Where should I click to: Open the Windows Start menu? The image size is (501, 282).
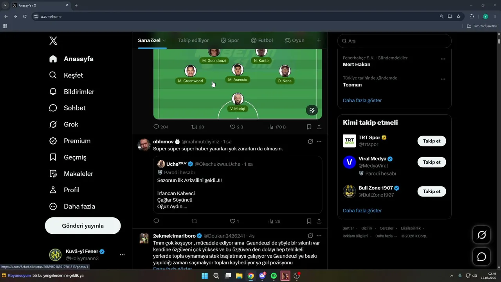[x=205, y=276]
